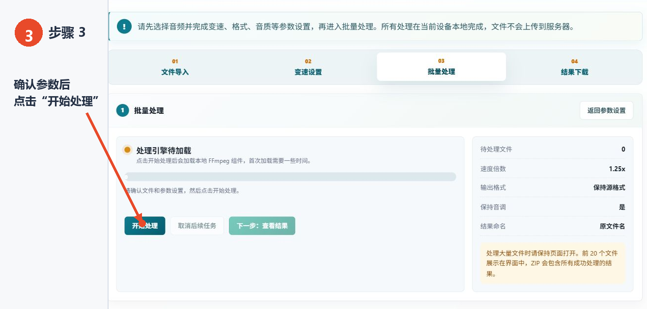Click the FFmpeg loading description text
Screen dimensions: 647x309
(x=224, y=160)
